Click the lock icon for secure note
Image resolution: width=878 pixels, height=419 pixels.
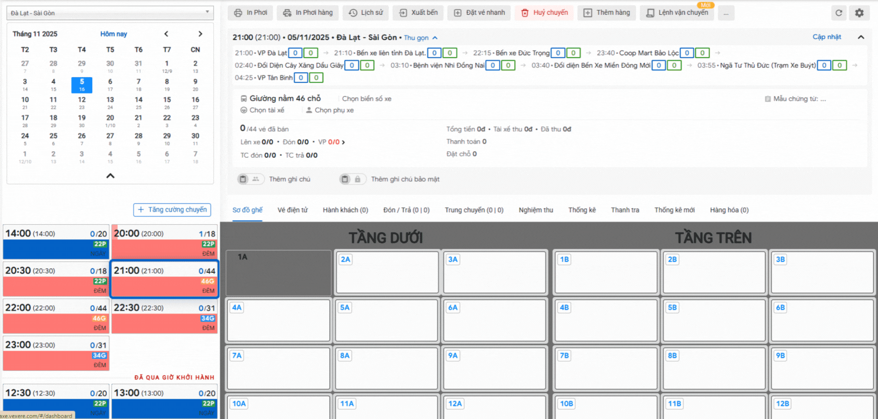pyautogui.click(x=357, y=179)
